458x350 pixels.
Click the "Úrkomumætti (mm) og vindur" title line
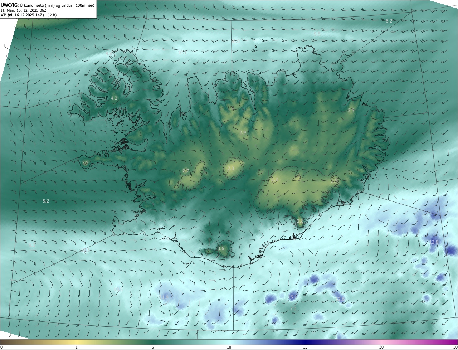click(x=48, y=5)
